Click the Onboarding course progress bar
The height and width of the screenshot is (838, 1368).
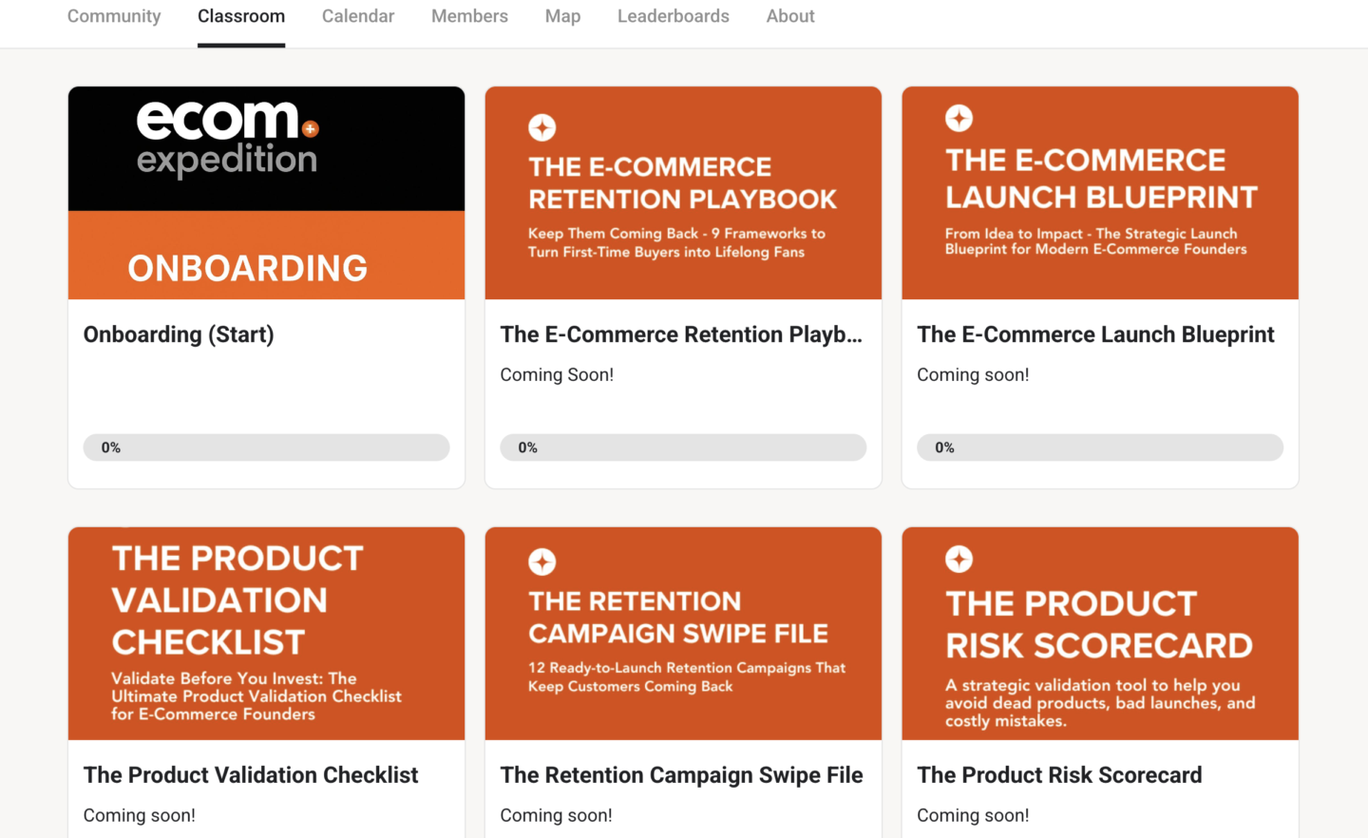click(266, 448)
